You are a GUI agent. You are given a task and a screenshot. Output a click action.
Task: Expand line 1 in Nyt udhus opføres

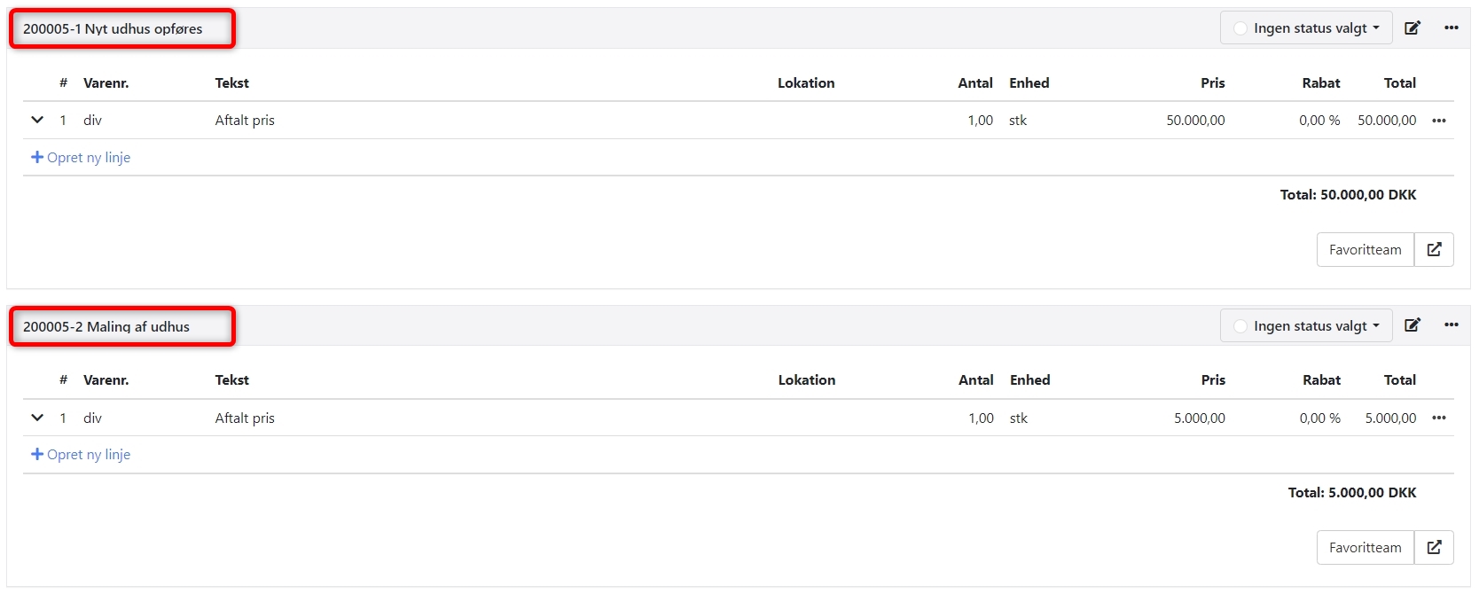tap(37, 120)
